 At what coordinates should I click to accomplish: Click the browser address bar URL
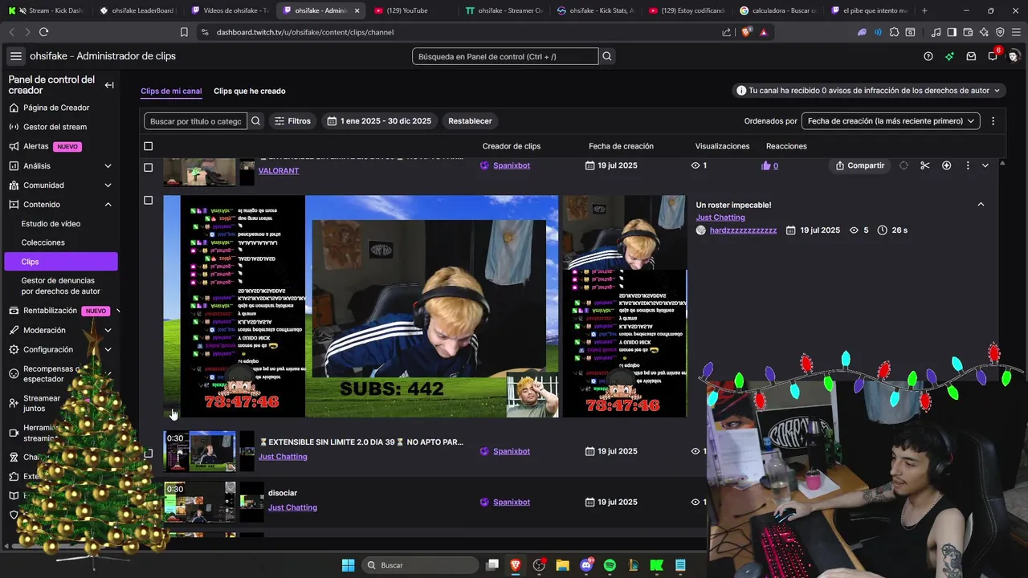pos(305,32)
